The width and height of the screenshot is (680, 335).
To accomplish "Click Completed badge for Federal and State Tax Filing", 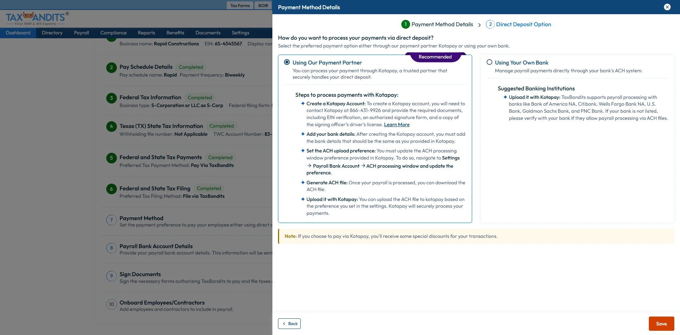I will tap(209, 189).
